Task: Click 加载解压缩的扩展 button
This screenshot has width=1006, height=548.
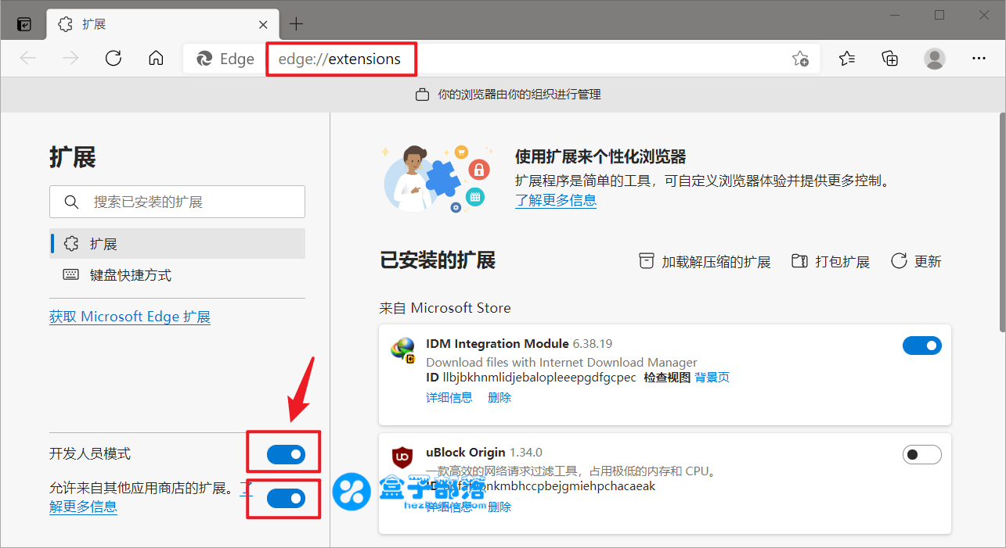Action: click(705, 262)
